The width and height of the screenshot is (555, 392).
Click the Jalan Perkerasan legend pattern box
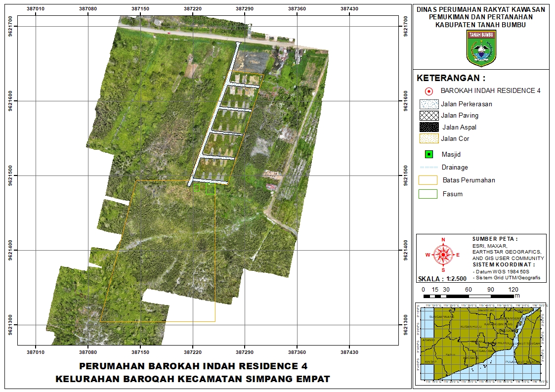428,104
